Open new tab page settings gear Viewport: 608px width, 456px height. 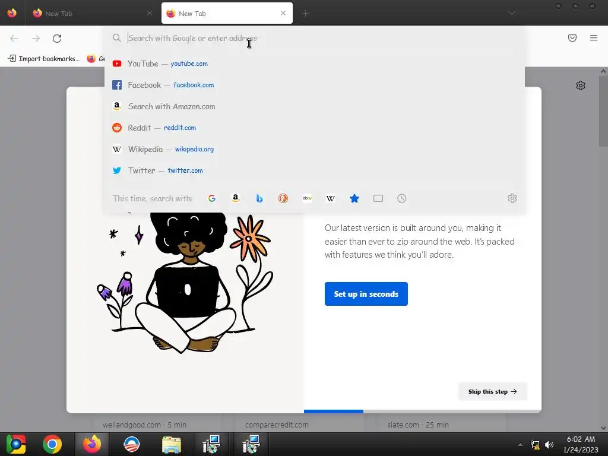pyautogui.click(x=580, y=85)
